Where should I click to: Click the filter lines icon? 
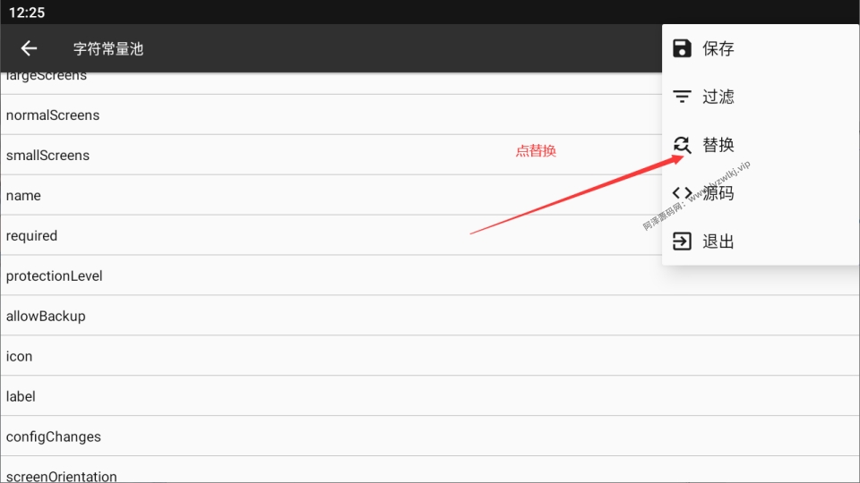(x=682, y=97)
